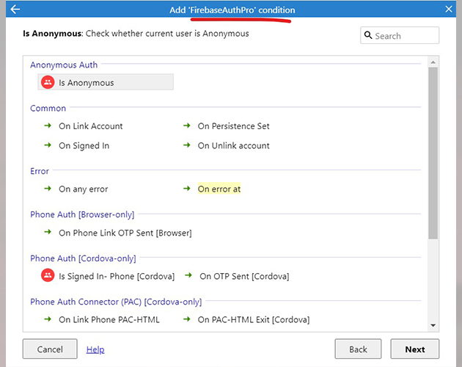Click the Is Signed In- Phone icon
462x367 pixels.
point(48,276)
